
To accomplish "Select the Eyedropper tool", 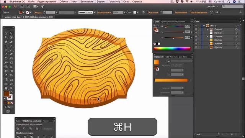I will [x=6, y=76].
